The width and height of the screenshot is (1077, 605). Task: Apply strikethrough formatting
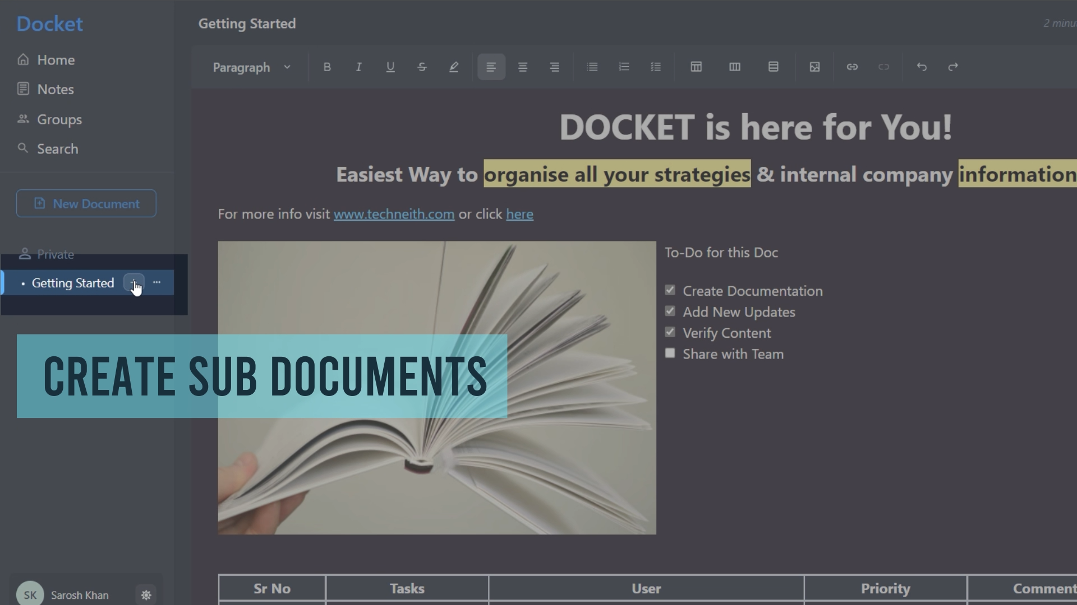pos(422,67)
